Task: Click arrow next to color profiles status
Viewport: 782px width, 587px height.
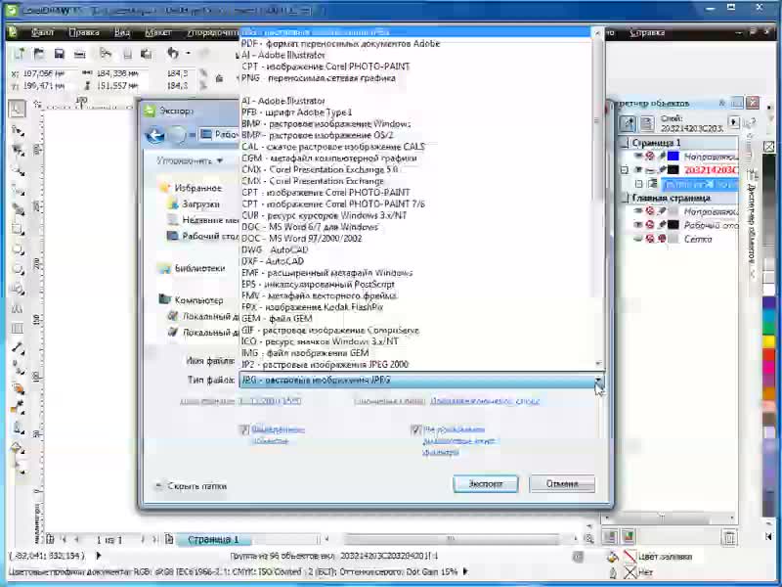Action: [x=466, y=571]
